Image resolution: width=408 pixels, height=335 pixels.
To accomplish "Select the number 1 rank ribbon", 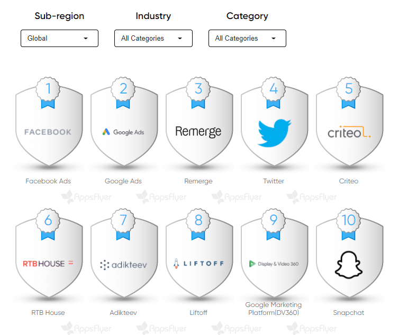I will (x=48, y=92).
